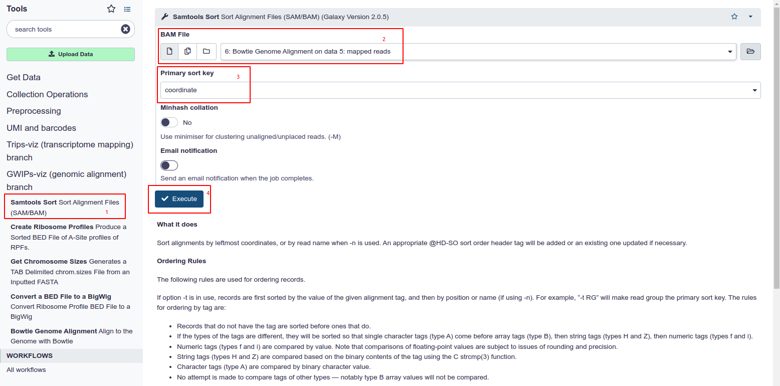The image size is (780, 386).
Task: Collapse GWIPs-viz (genomic alignment) branch section
Action: pos(66,180)
